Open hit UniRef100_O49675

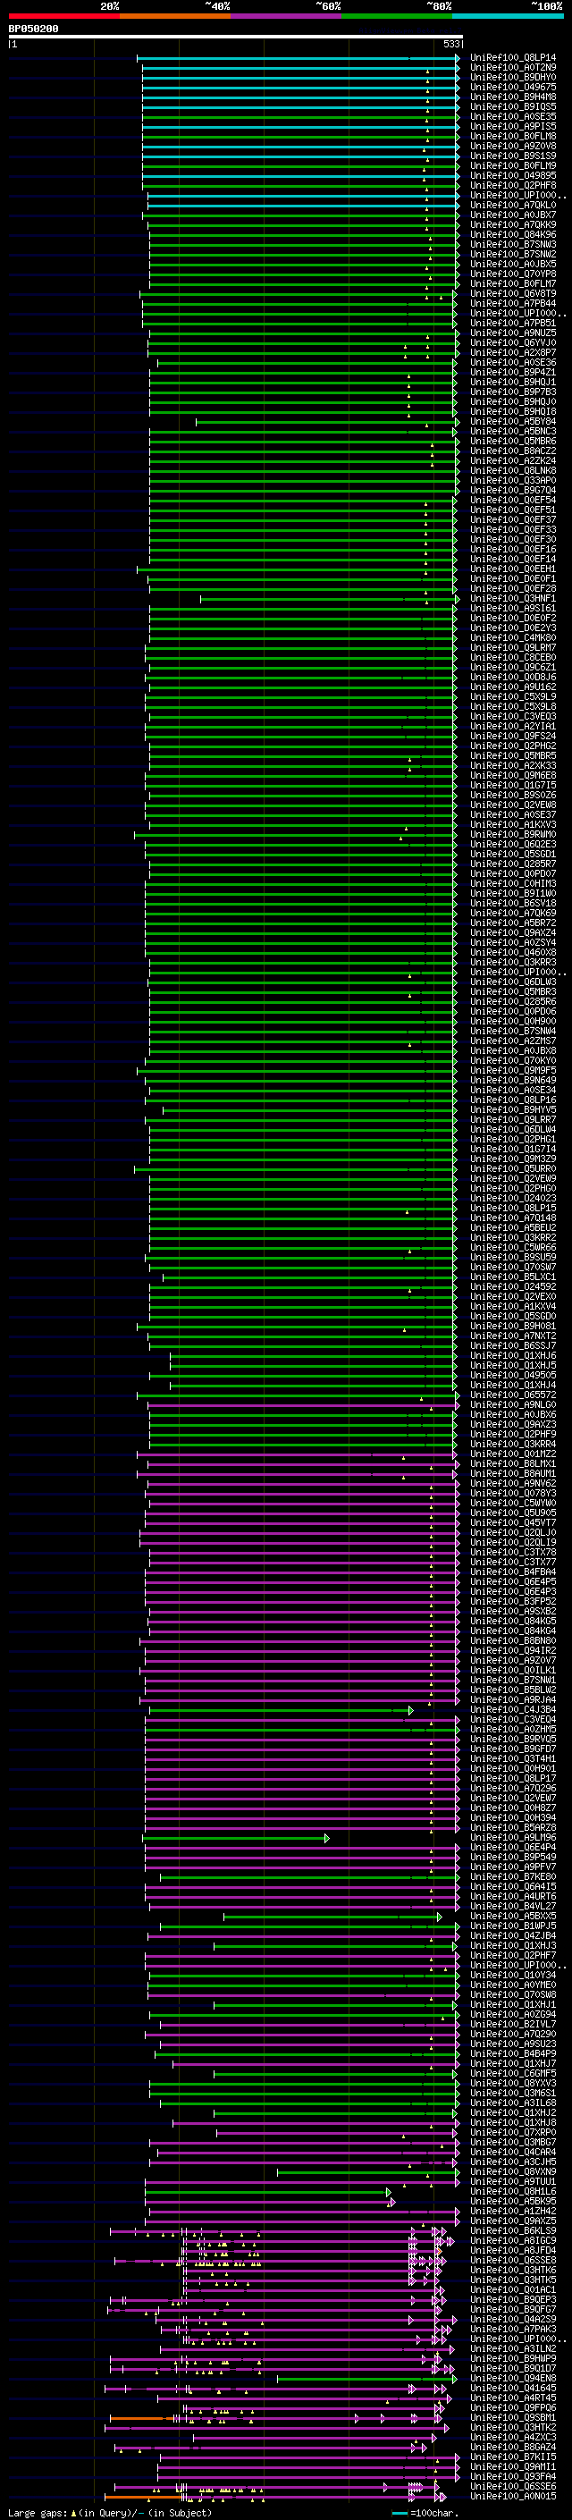[x=513, y=88]
